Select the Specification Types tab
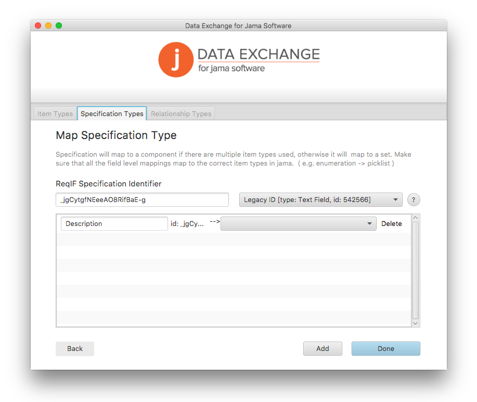The image size is (477, 402). click(112, 114)
